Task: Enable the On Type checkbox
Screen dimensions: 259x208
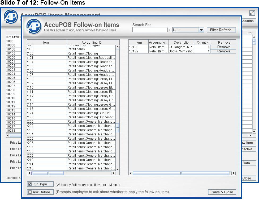Action: pyautogui.click(x=30, y=184)
